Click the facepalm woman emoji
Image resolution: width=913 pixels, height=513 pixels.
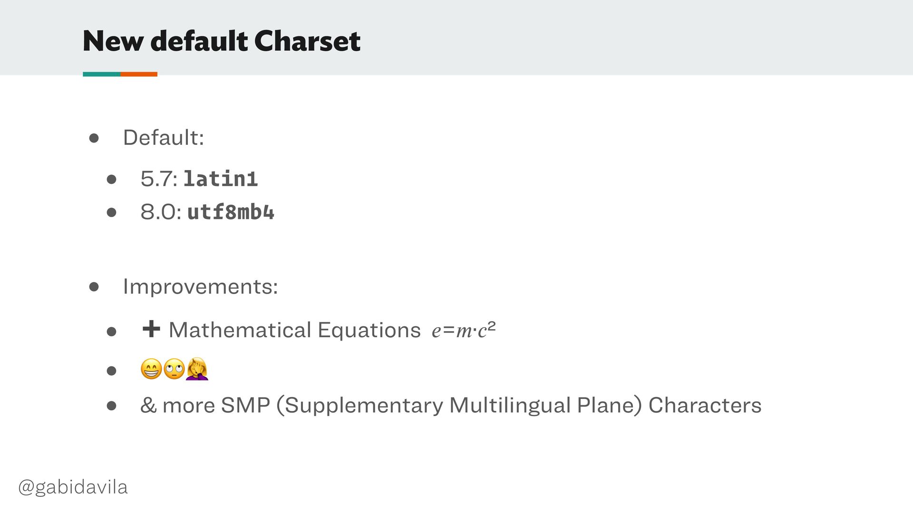click(x=197, y=369)
